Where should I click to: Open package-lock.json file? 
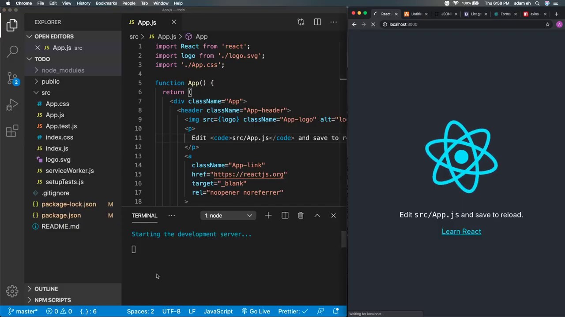tap(68, 204)
